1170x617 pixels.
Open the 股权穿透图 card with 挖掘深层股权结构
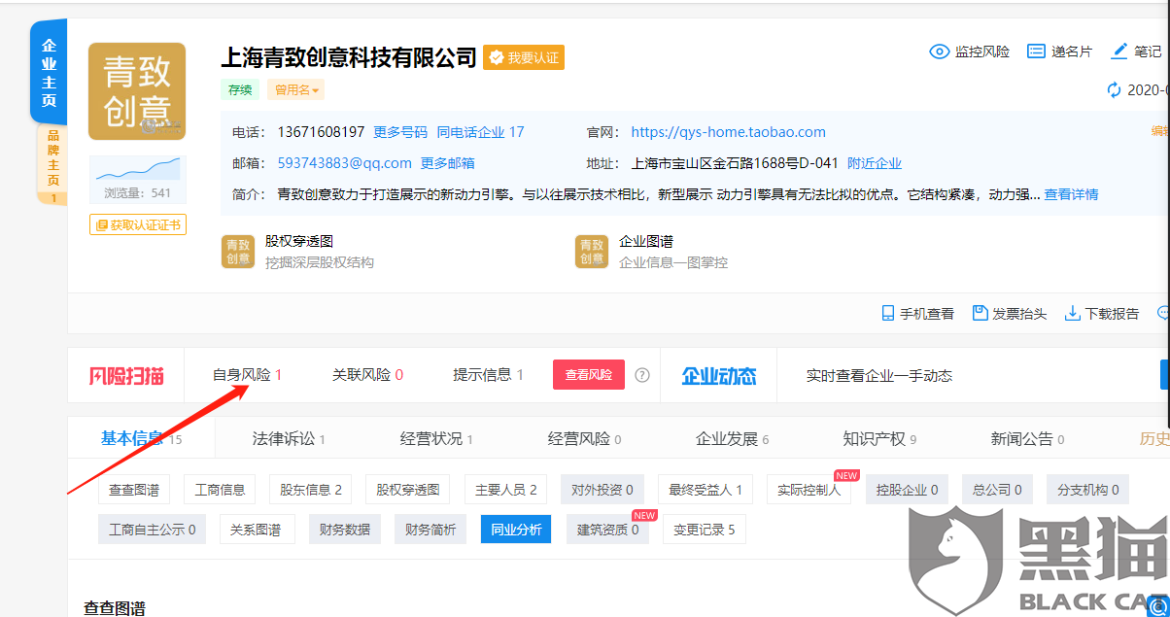pyautogui.click(x=299, y=251)
